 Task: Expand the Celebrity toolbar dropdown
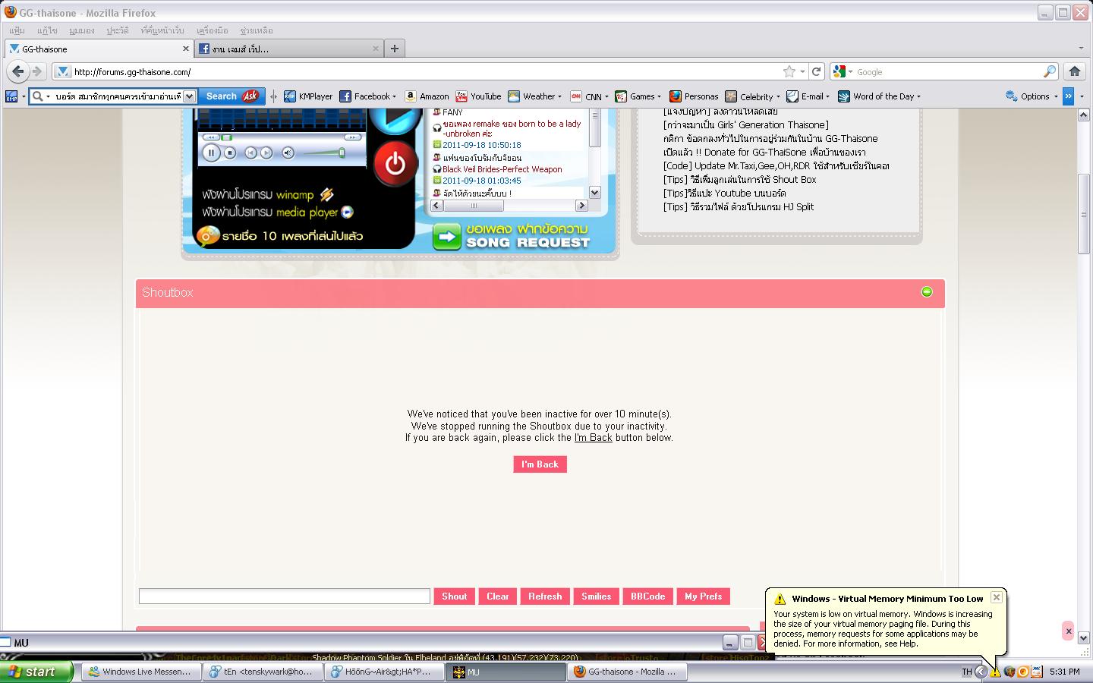coord(778,97)
